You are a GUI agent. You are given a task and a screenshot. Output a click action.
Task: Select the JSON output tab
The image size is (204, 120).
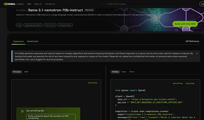pos(26,72)
